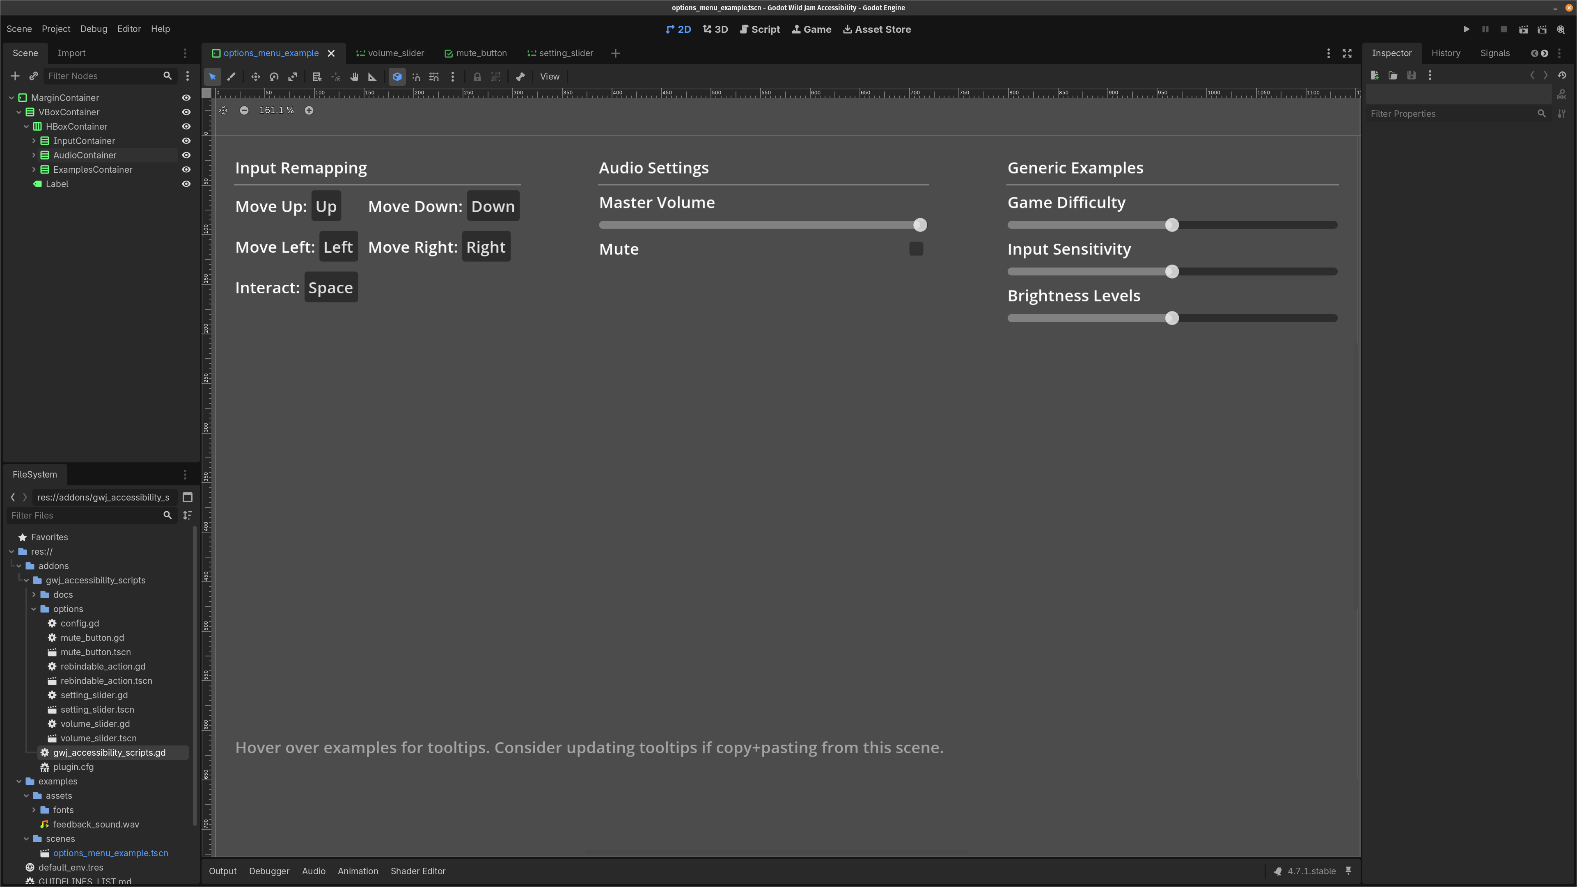Click the Add Child Node plus icon
The height and width of the screenshot is (887, 1577).
click(x=15, y=76)
